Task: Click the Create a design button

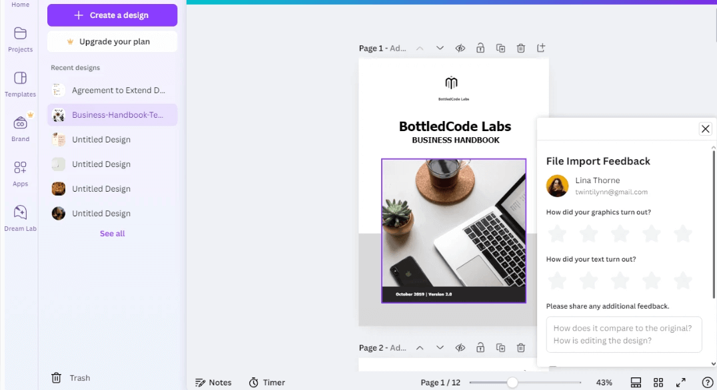Action: click(111, 15)
